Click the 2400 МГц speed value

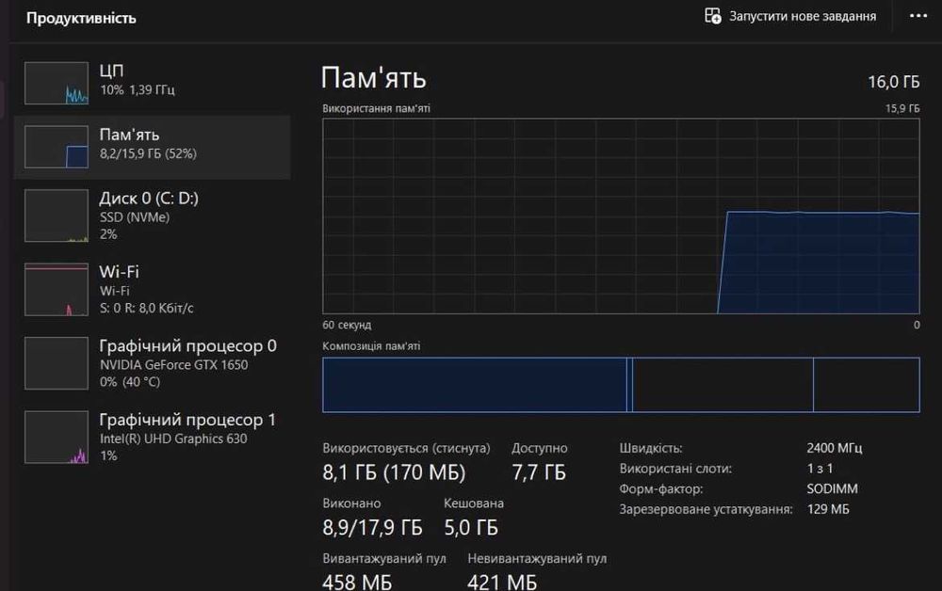tap(835, 448)
